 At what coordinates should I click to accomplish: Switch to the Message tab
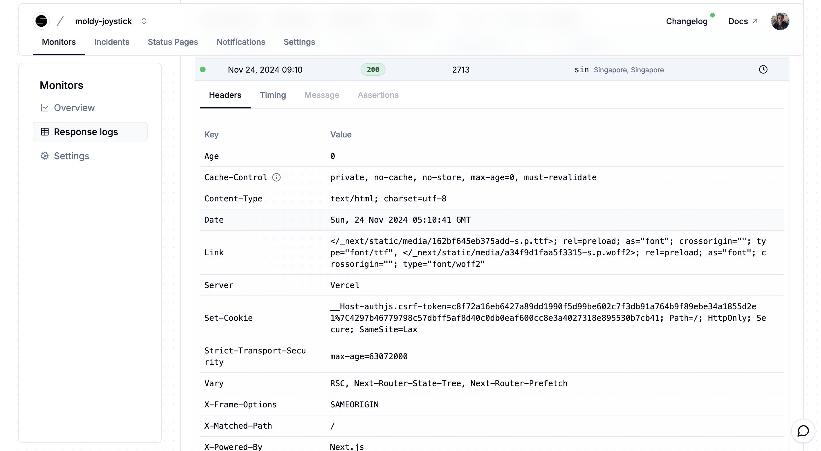[322, 95]
